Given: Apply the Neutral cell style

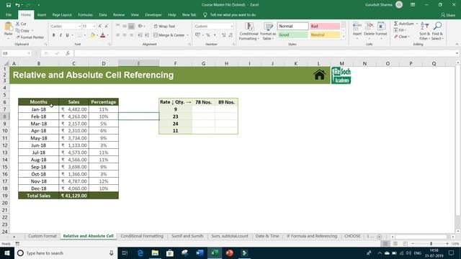Looking at the screenshot, I should point(325,35).
